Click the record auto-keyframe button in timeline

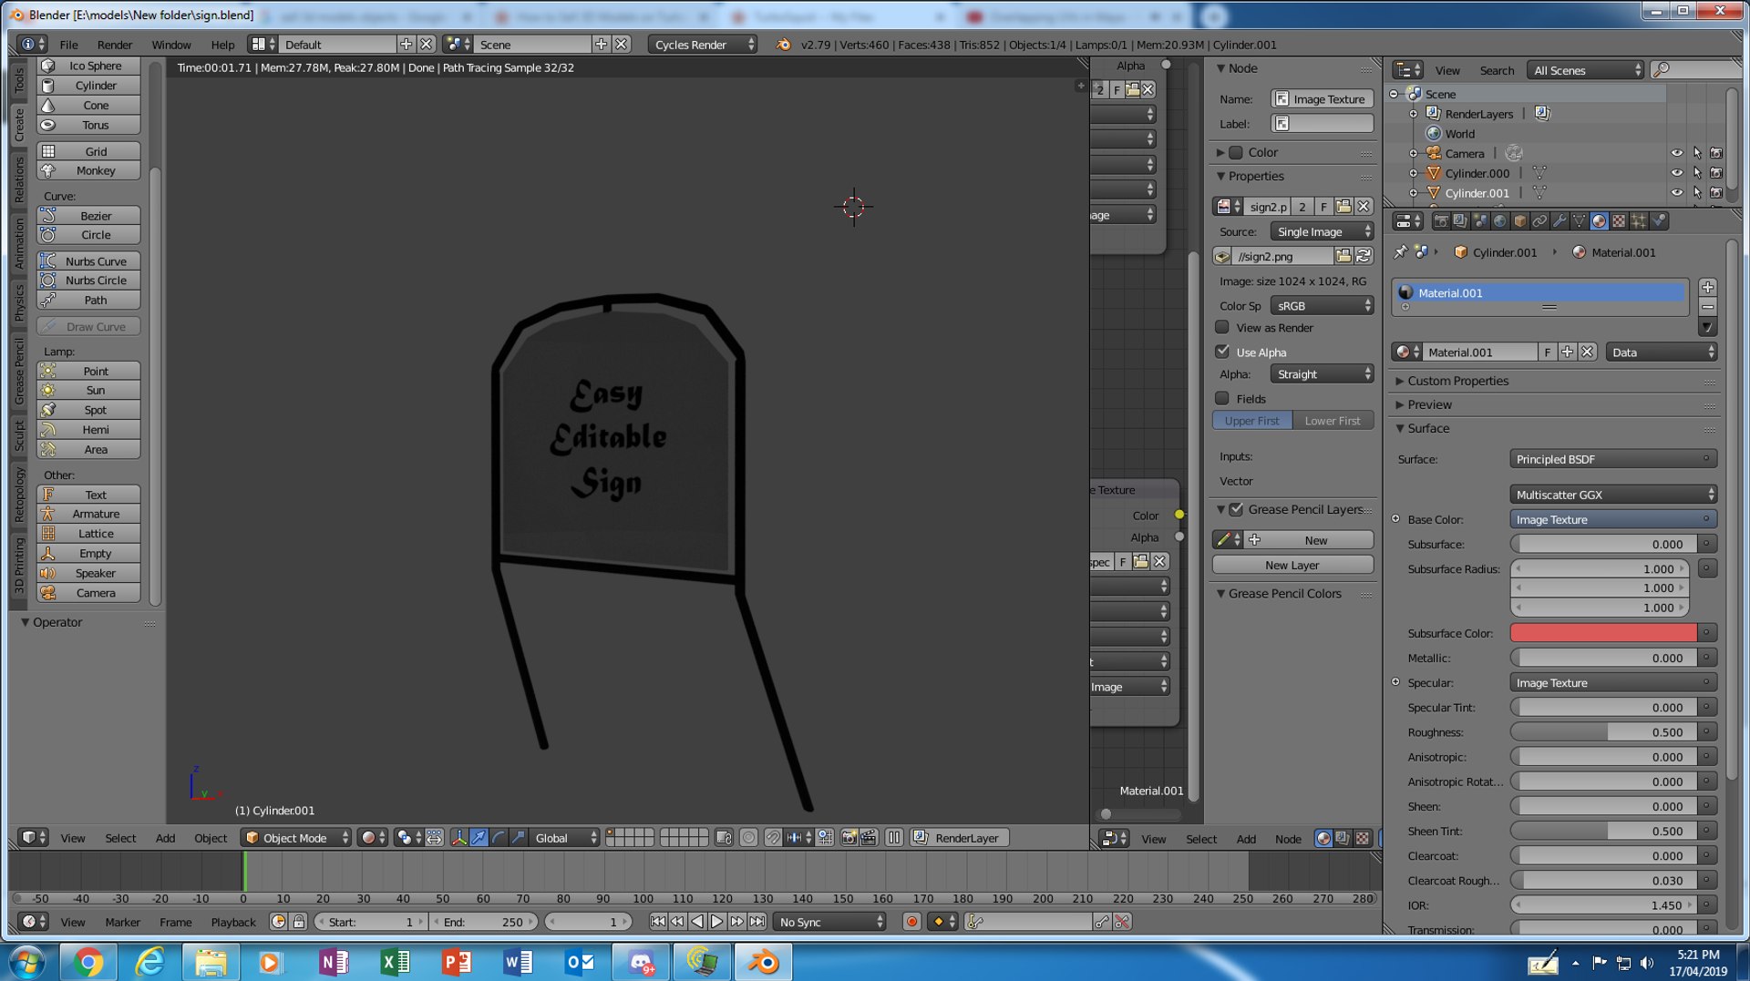[911, 922]
